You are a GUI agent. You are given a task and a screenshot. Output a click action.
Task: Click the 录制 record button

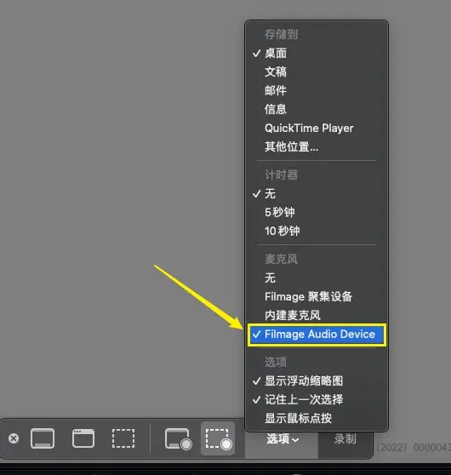pyautogui.click(x=345, y=439)
